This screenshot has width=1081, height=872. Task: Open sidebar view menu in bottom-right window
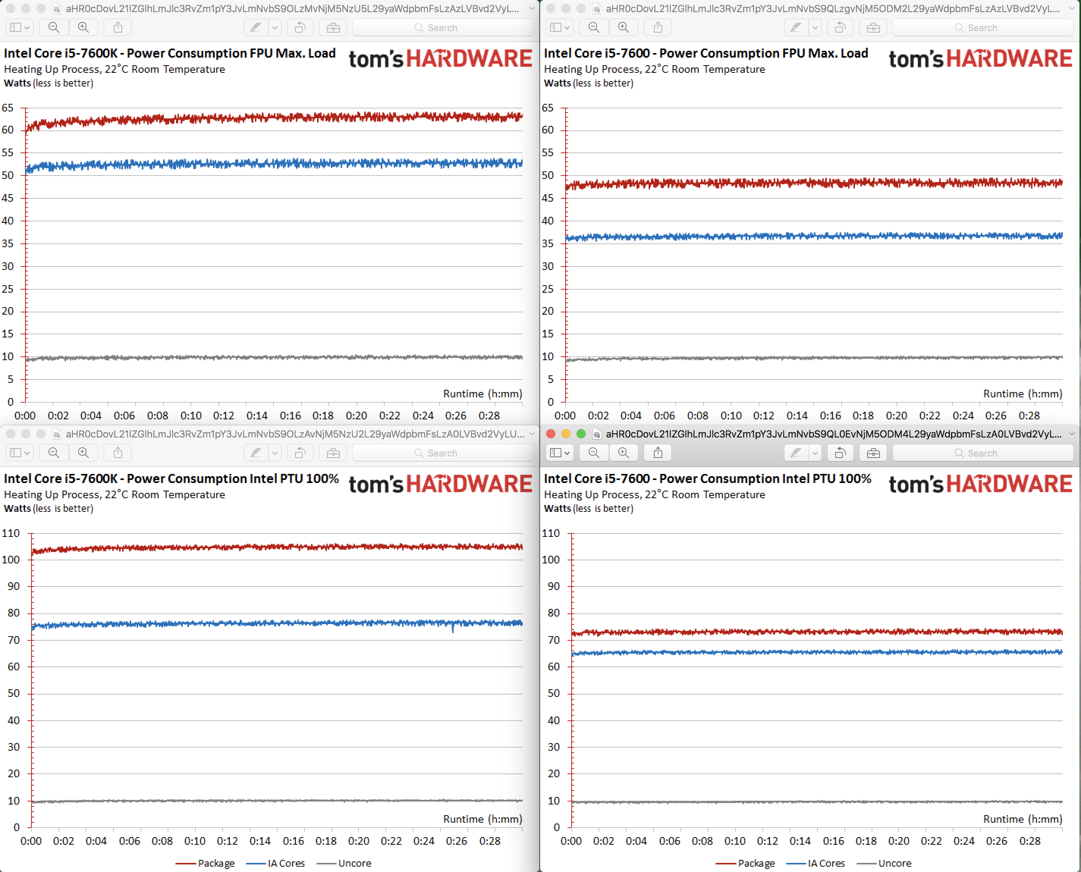(559, 453)
